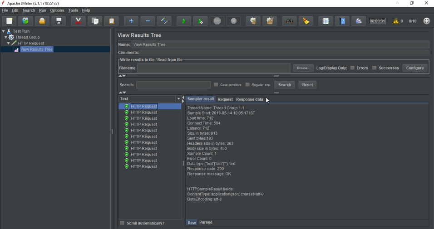Viewport: 434px width, 229px height.
Task: Click the Browse... button
Action: click(303, 68)
